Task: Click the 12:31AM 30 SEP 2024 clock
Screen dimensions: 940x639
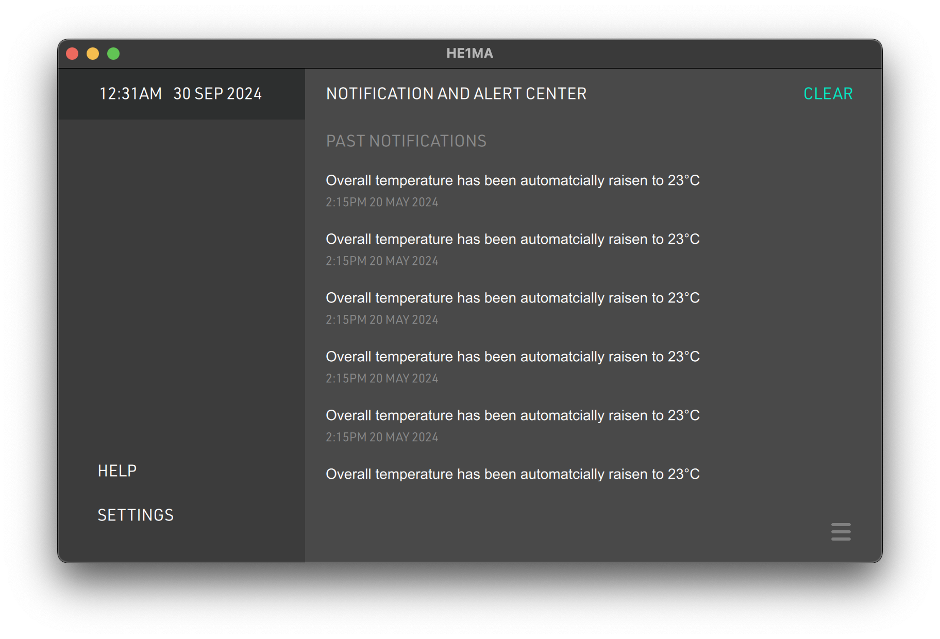Action: 180,94
